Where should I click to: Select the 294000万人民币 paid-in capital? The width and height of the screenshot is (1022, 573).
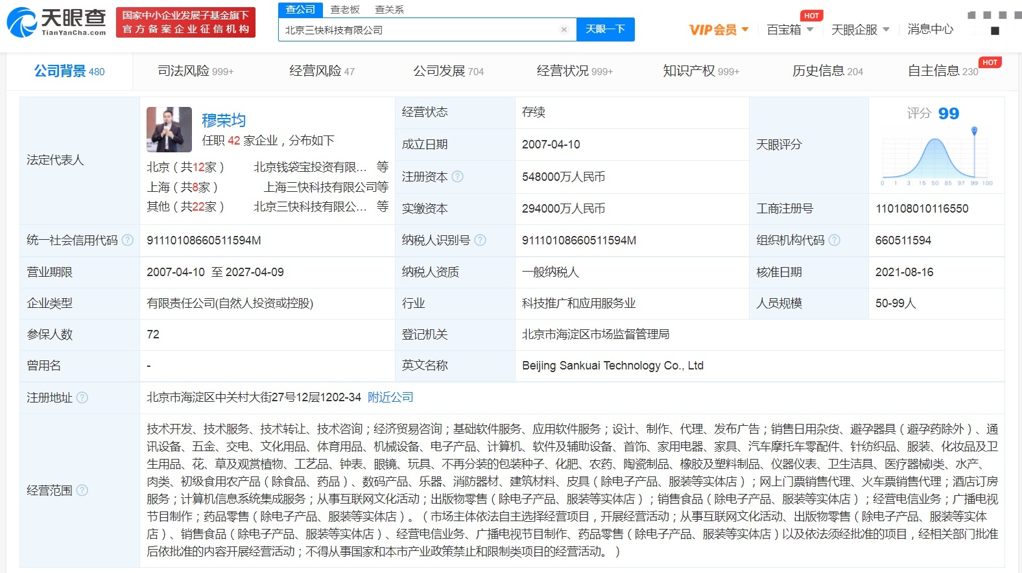(x=563, y=209)
